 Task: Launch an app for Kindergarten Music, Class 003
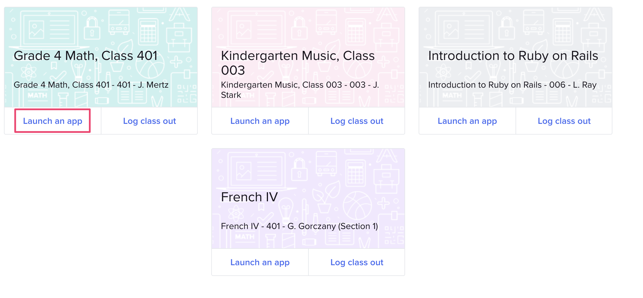click(x=260, y=121)
